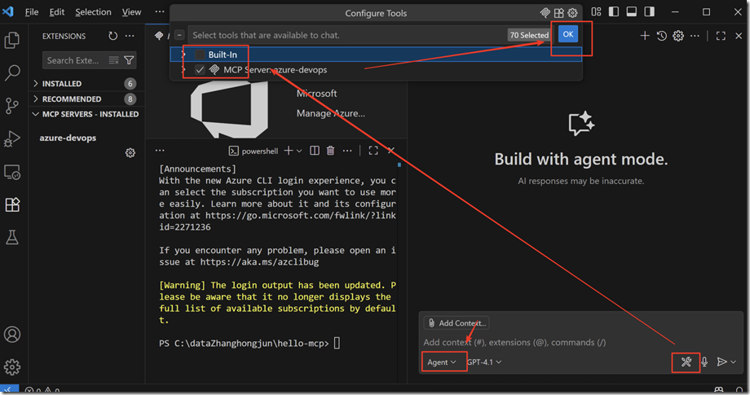Image resolution: width=750 pixels, height=395 pixels.
Task: Send the chat message
Action: coord(721,362)
